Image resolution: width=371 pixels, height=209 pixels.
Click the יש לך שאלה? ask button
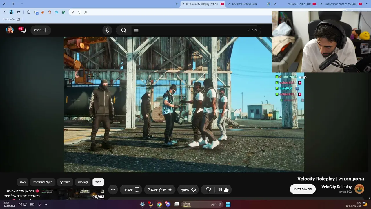pos(160,190)
